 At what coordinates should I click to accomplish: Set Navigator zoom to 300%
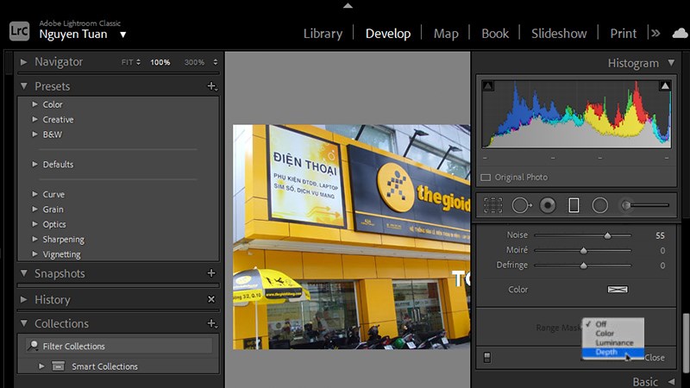click(x=194, y=62)
